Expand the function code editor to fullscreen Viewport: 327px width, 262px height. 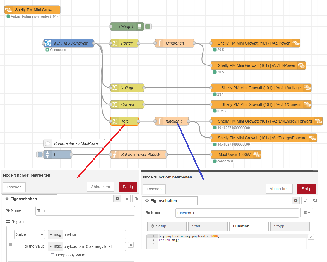tap(311, 237)
